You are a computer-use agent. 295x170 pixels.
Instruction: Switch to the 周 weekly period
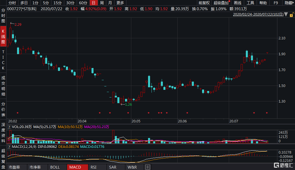(101, 3)
